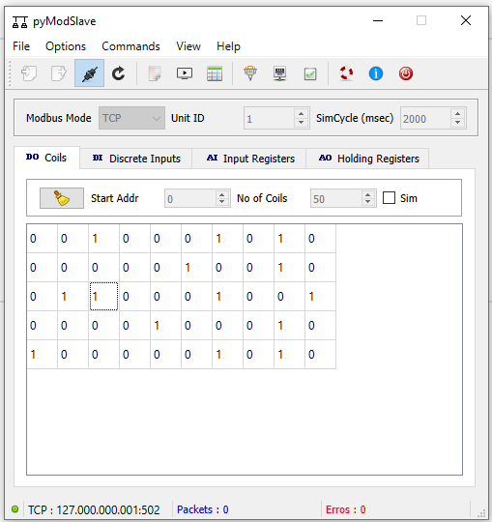492x522 pixels.
Task: Toggle the Connect plug icon
Action: tap(89, 73)
